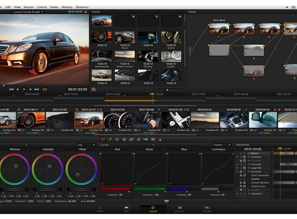Expand the Transform keyframe track
This screenshot has height=219, width=297.
point(249,194)
